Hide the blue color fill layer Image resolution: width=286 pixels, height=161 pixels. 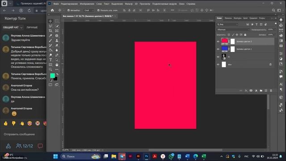pyautogui.click(x=218, y=49)
